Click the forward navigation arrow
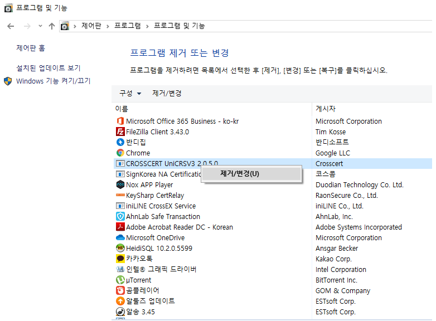 (27, 26)
